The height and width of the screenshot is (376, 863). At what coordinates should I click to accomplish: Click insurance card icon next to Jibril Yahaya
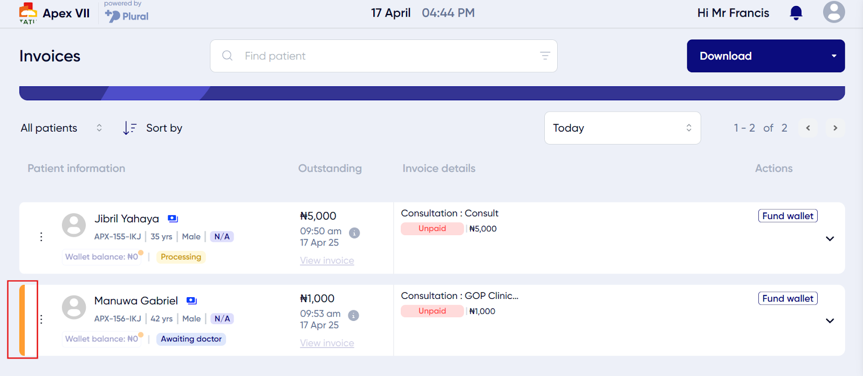(173, 218)
